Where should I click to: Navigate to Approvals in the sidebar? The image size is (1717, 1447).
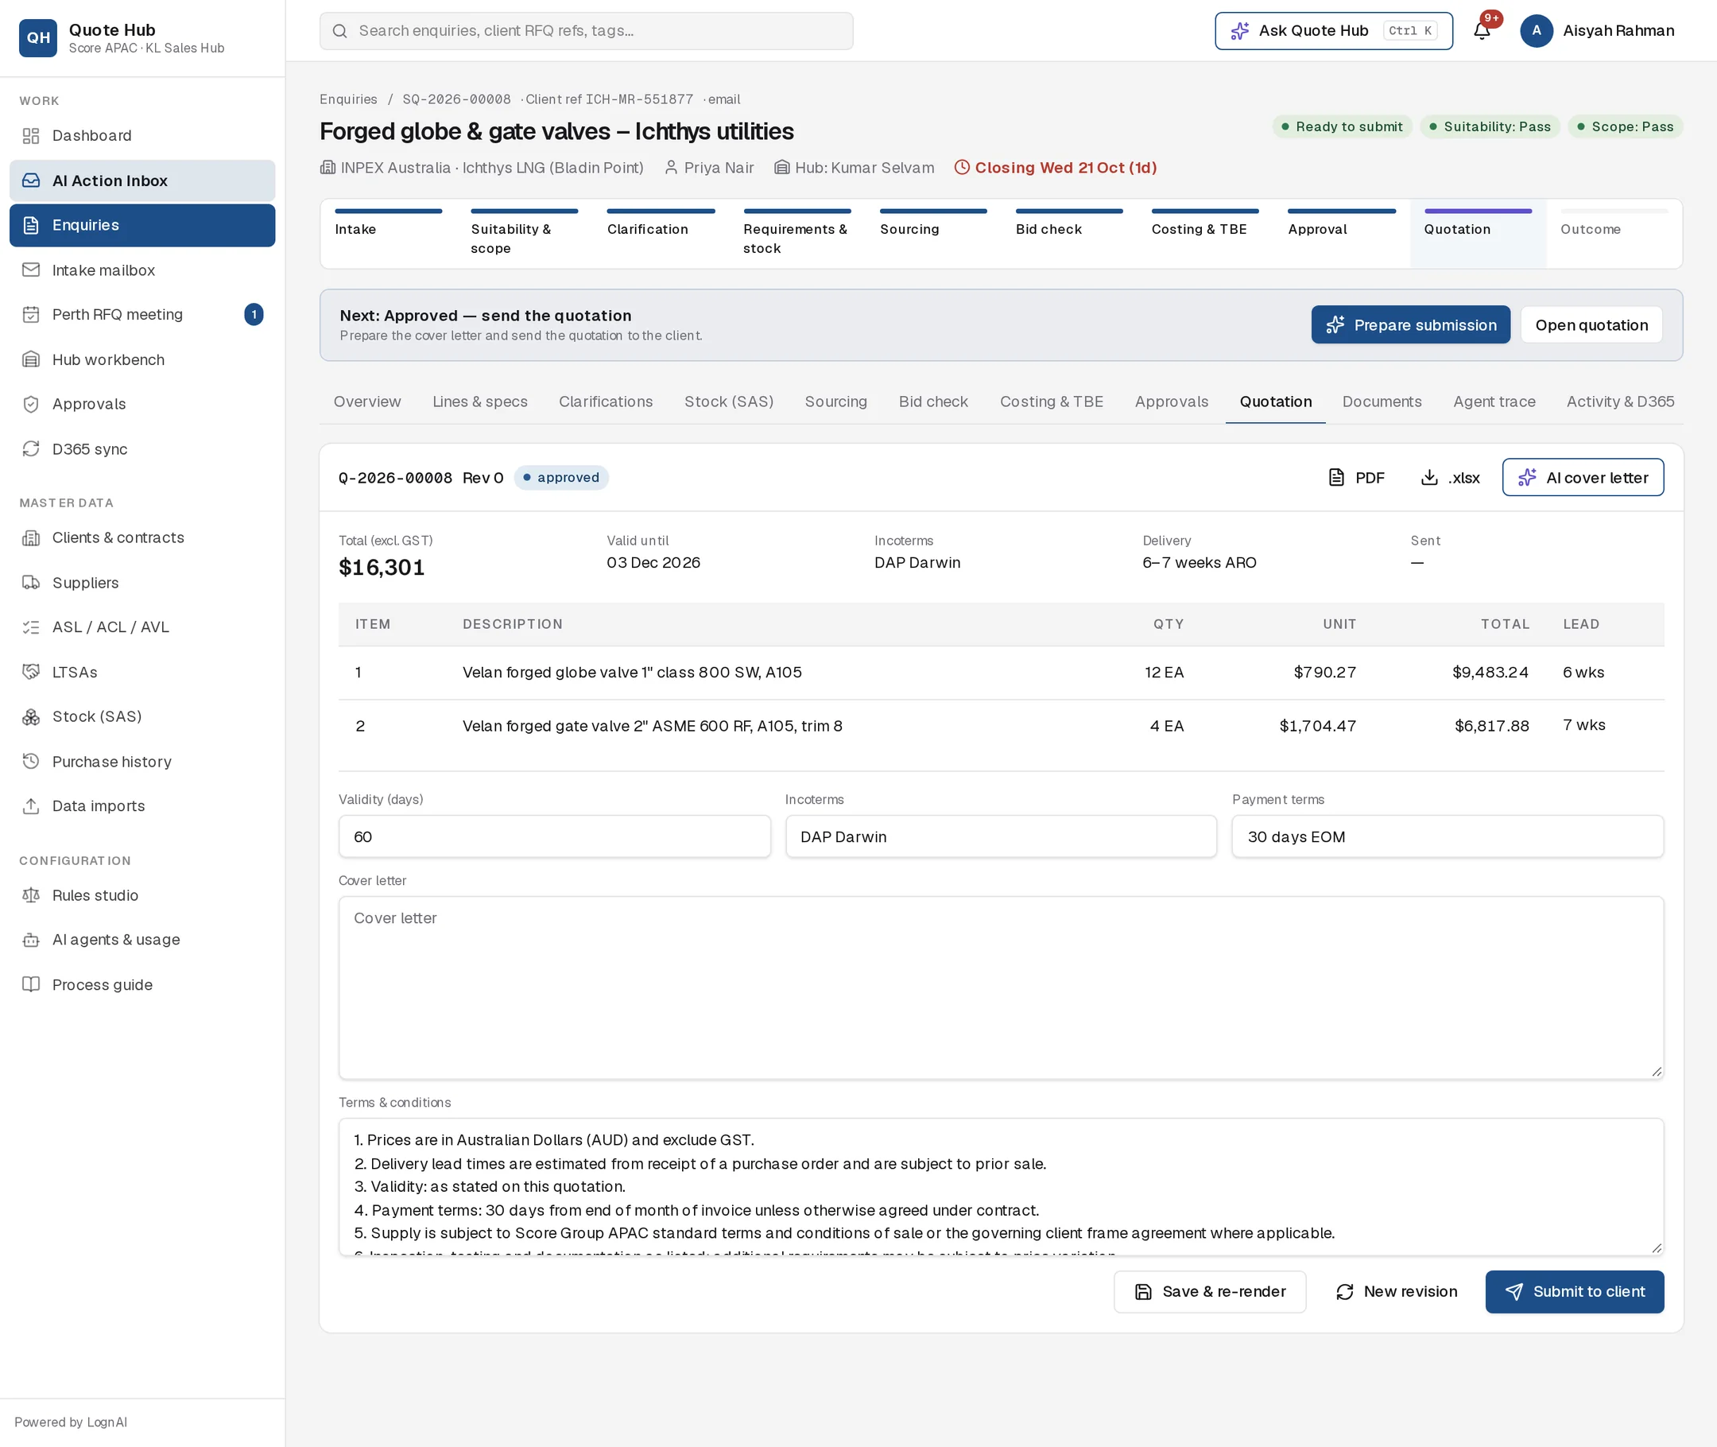(x=141, y=404)
